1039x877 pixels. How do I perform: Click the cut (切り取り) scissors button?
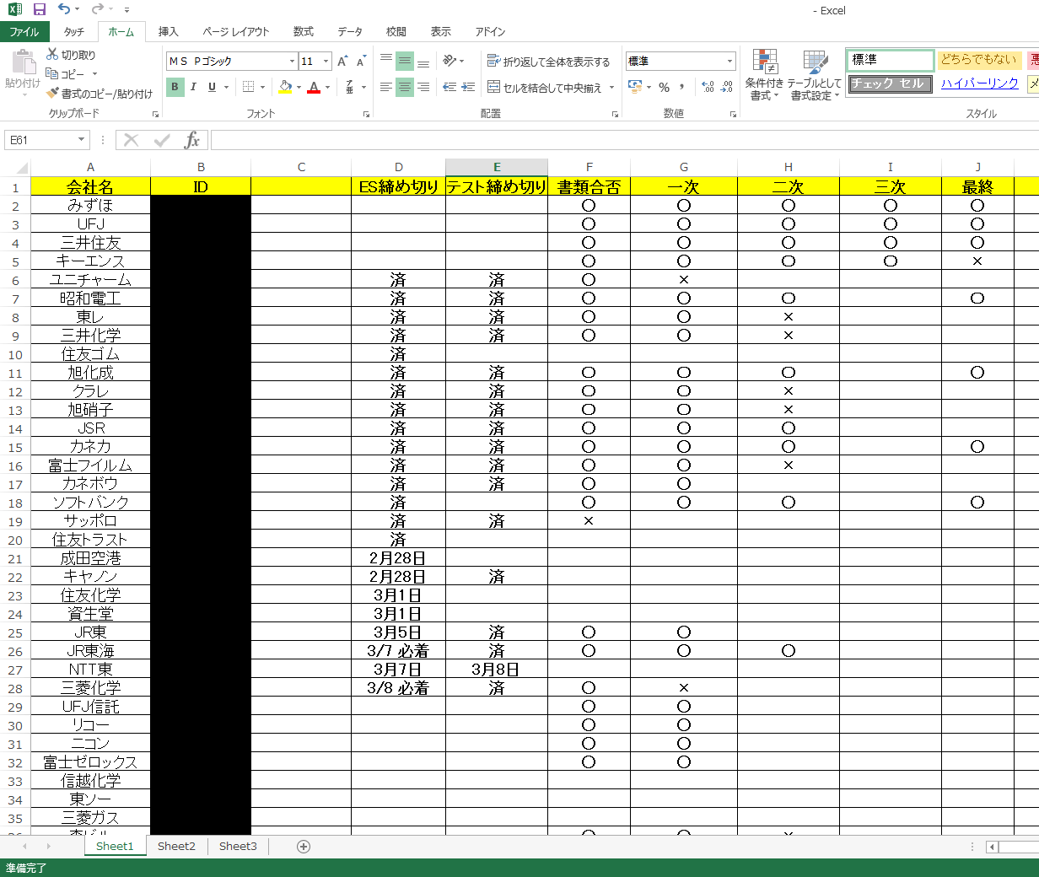coord(71,55)
